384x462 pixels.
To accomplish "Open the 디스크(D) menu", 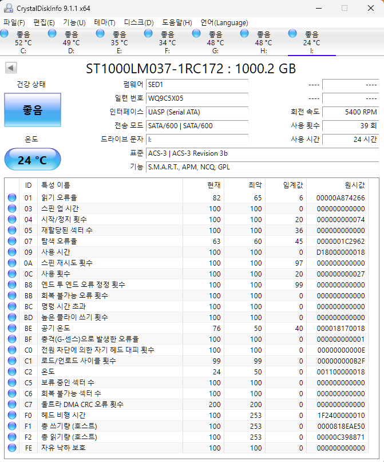I will (138, 23).
